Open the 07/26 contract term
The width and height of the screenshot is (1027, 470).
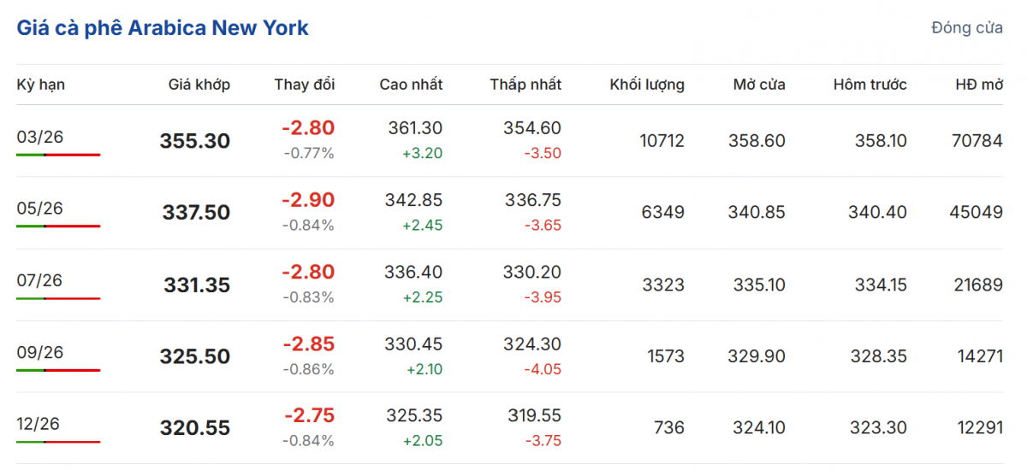(x=39, y=280)
